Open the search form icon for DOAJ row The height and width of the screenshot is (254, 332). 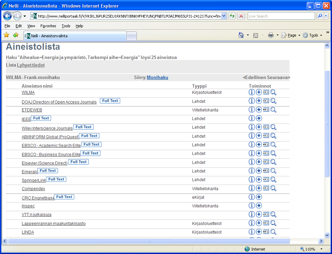[266, 101]
